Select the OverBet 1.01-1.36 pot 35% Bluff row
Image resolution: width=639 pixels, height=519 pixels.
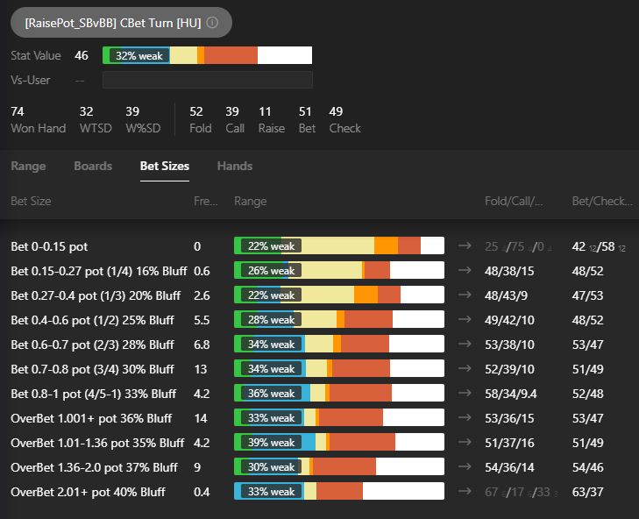coord(97,443)
